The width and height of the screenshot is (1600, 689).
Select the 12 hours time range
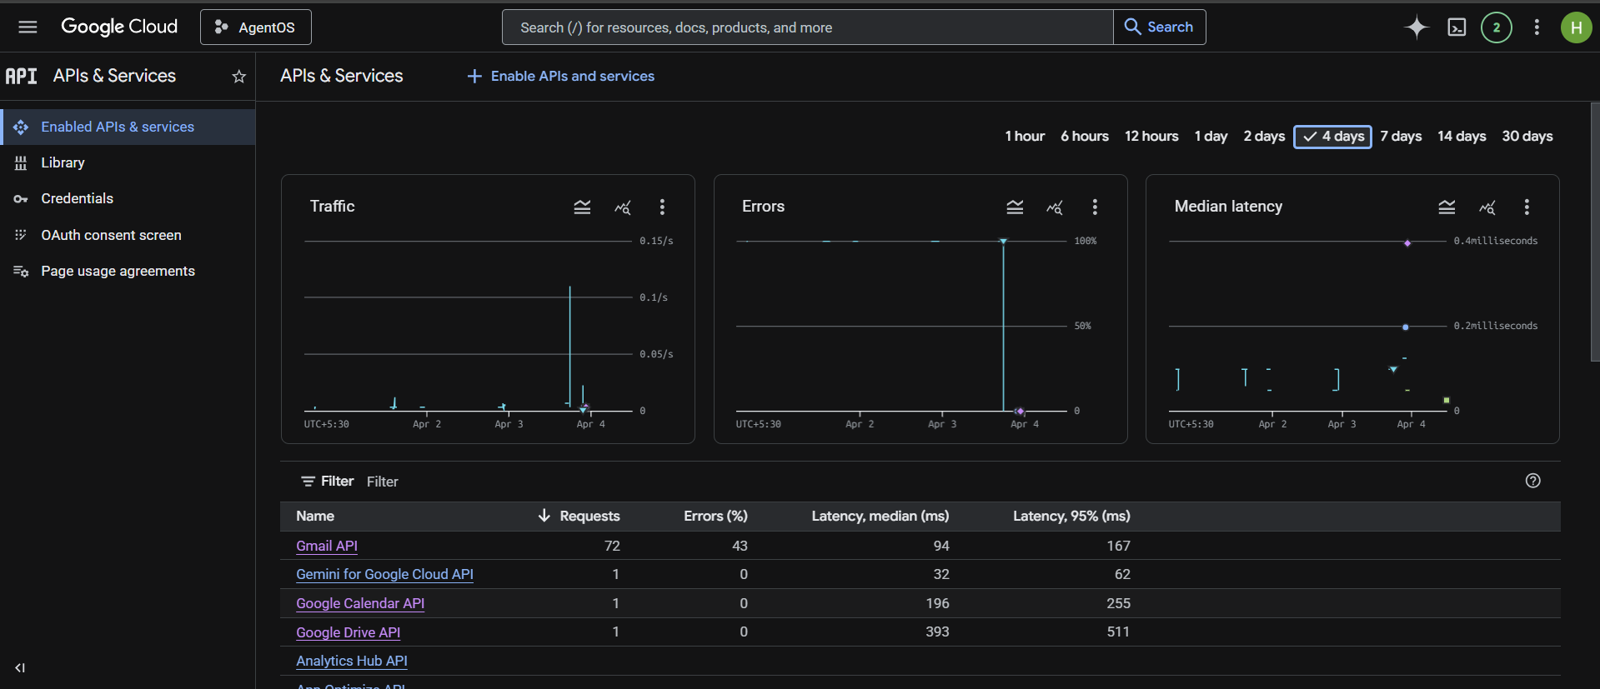click(1151, 136)
